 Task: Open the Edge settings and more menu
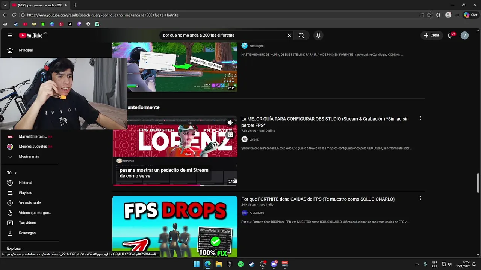coord(457,15)
